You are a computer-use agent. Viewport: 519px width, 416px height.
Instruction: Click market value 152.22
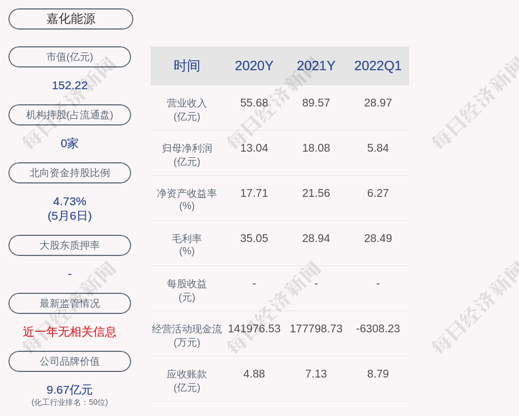[70, 85]
